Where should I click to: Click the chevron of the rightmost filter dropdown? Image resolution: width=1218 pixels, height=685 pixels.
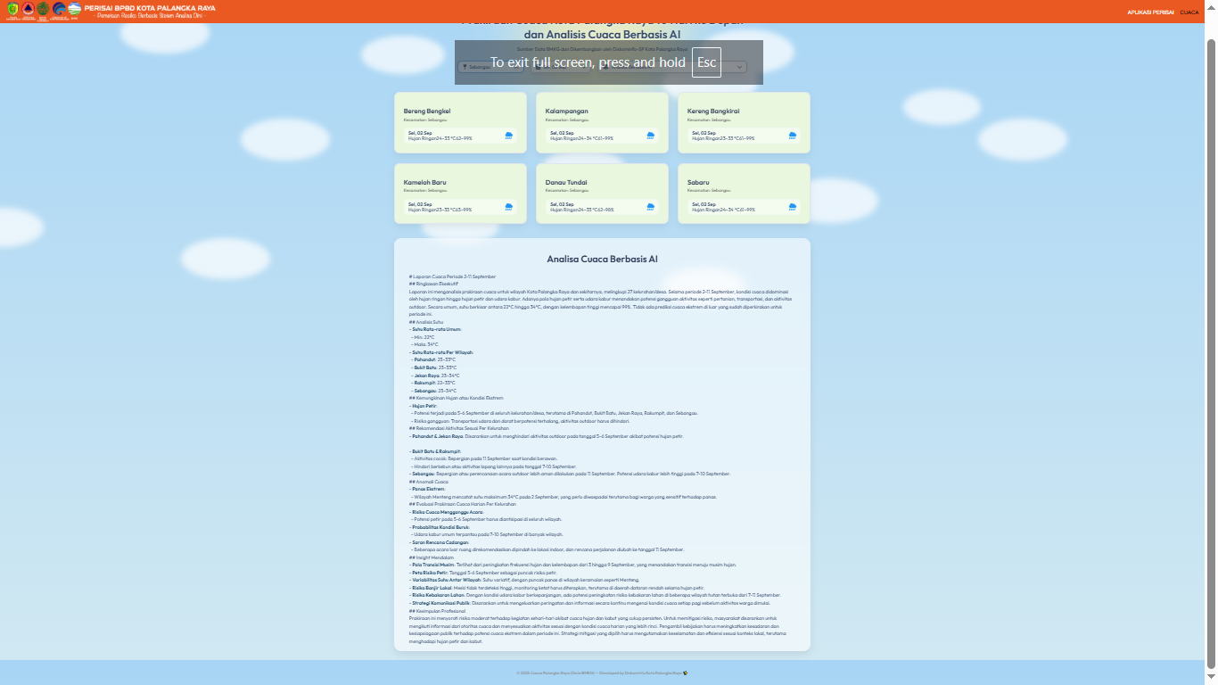(x=739, y=67)
